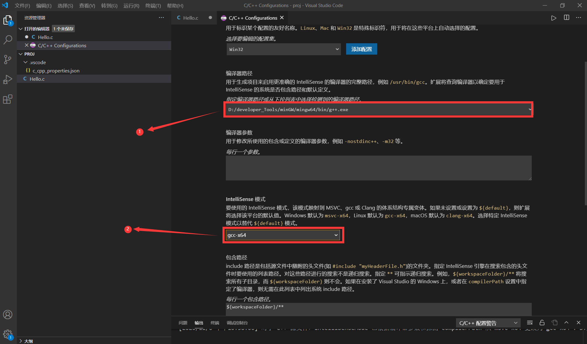
Task: Click the Run triangle in editor title bar
Action: tap(554, 18)
